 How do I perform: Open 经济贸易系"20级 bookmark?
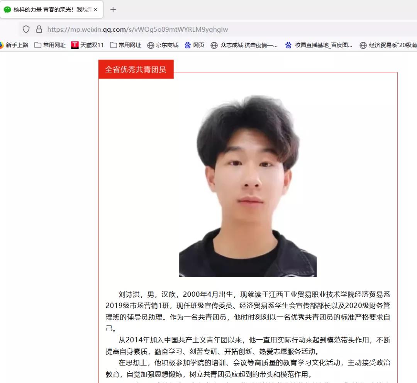click(x=388, y=45)
